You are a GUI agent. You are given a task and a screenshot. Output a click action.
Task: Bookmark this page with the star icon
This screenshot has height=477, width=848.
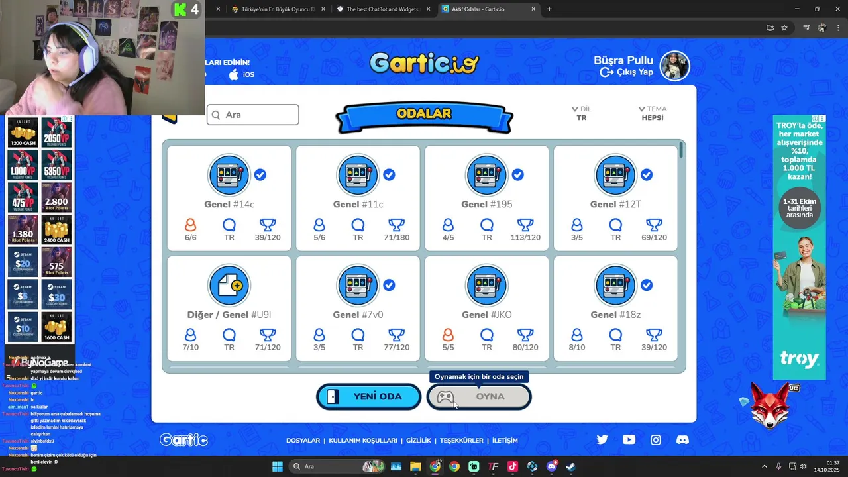[x=784, y=28]
